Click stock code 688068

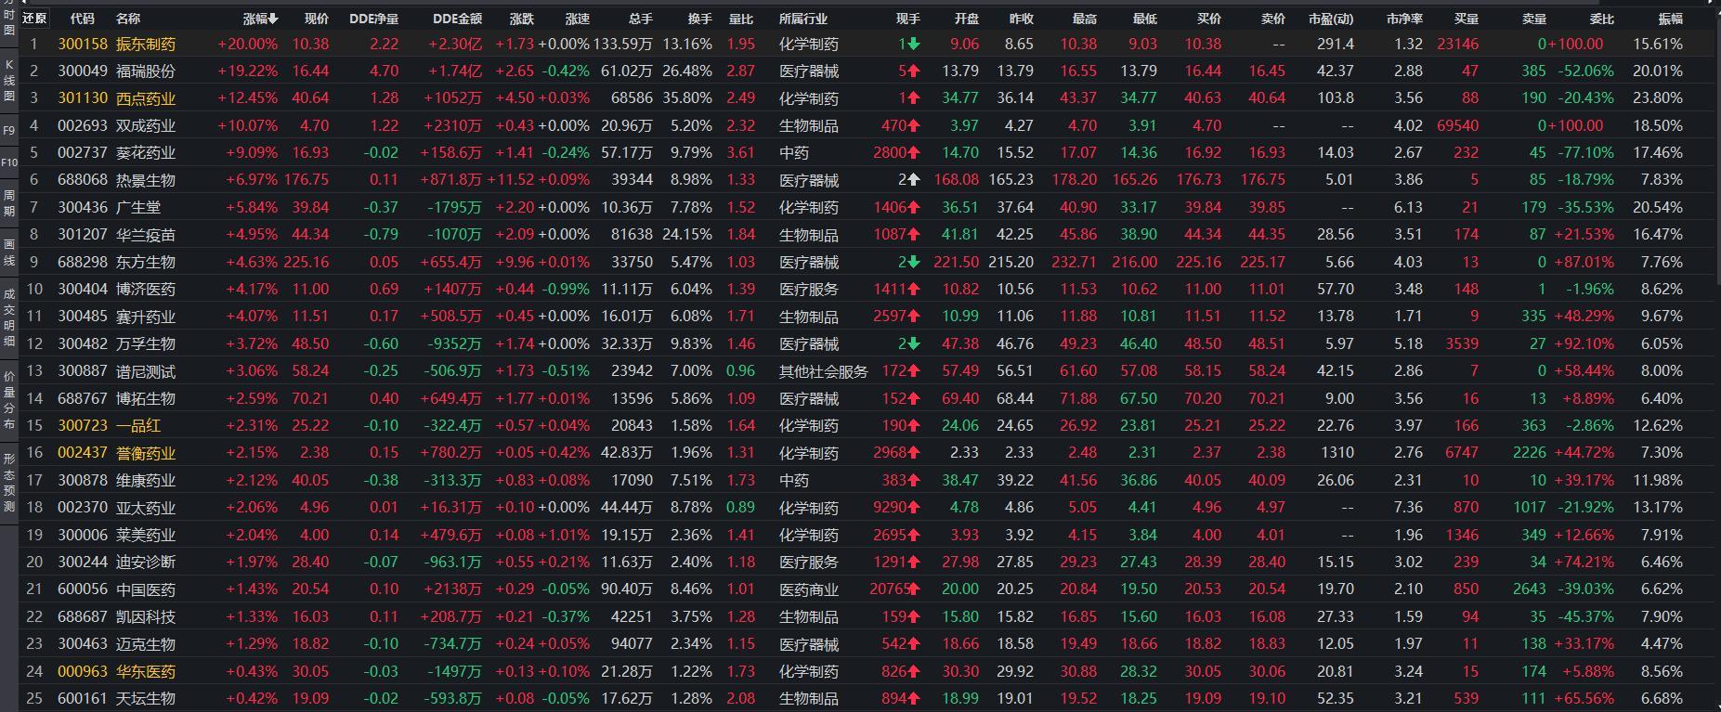point(83,180)
